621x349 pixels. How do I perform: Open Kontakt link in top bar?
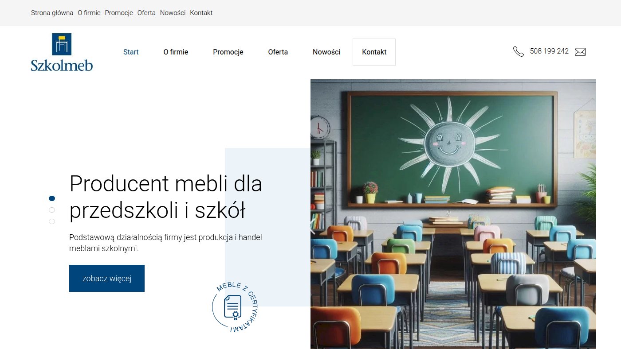point(201,13)
